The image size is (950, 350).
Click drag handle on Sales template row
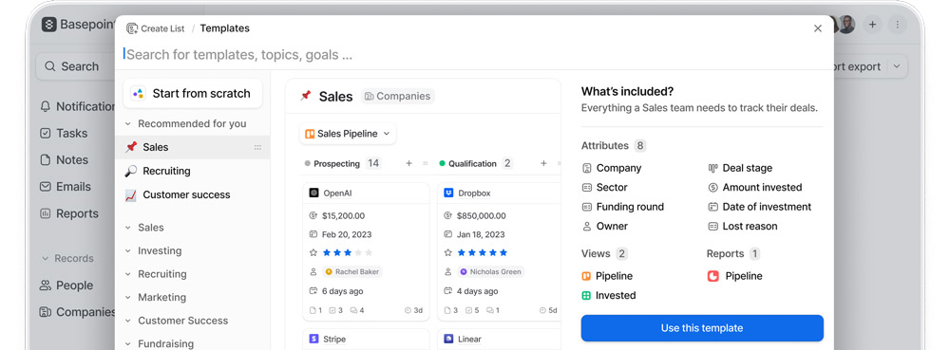click(257, 147)
